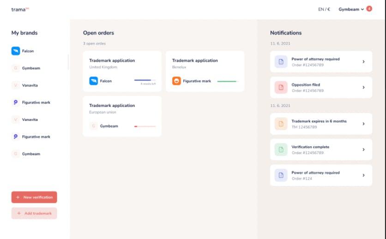The height and width of the screenshot is (239, 386).
Task: Click the green Figurative mark progress bar
Action: pyautogui.click(x=228, y=81)
